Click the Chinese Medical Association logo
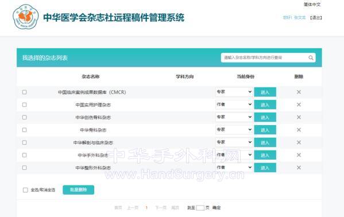 pyautogui.click(x=26, y=17)
